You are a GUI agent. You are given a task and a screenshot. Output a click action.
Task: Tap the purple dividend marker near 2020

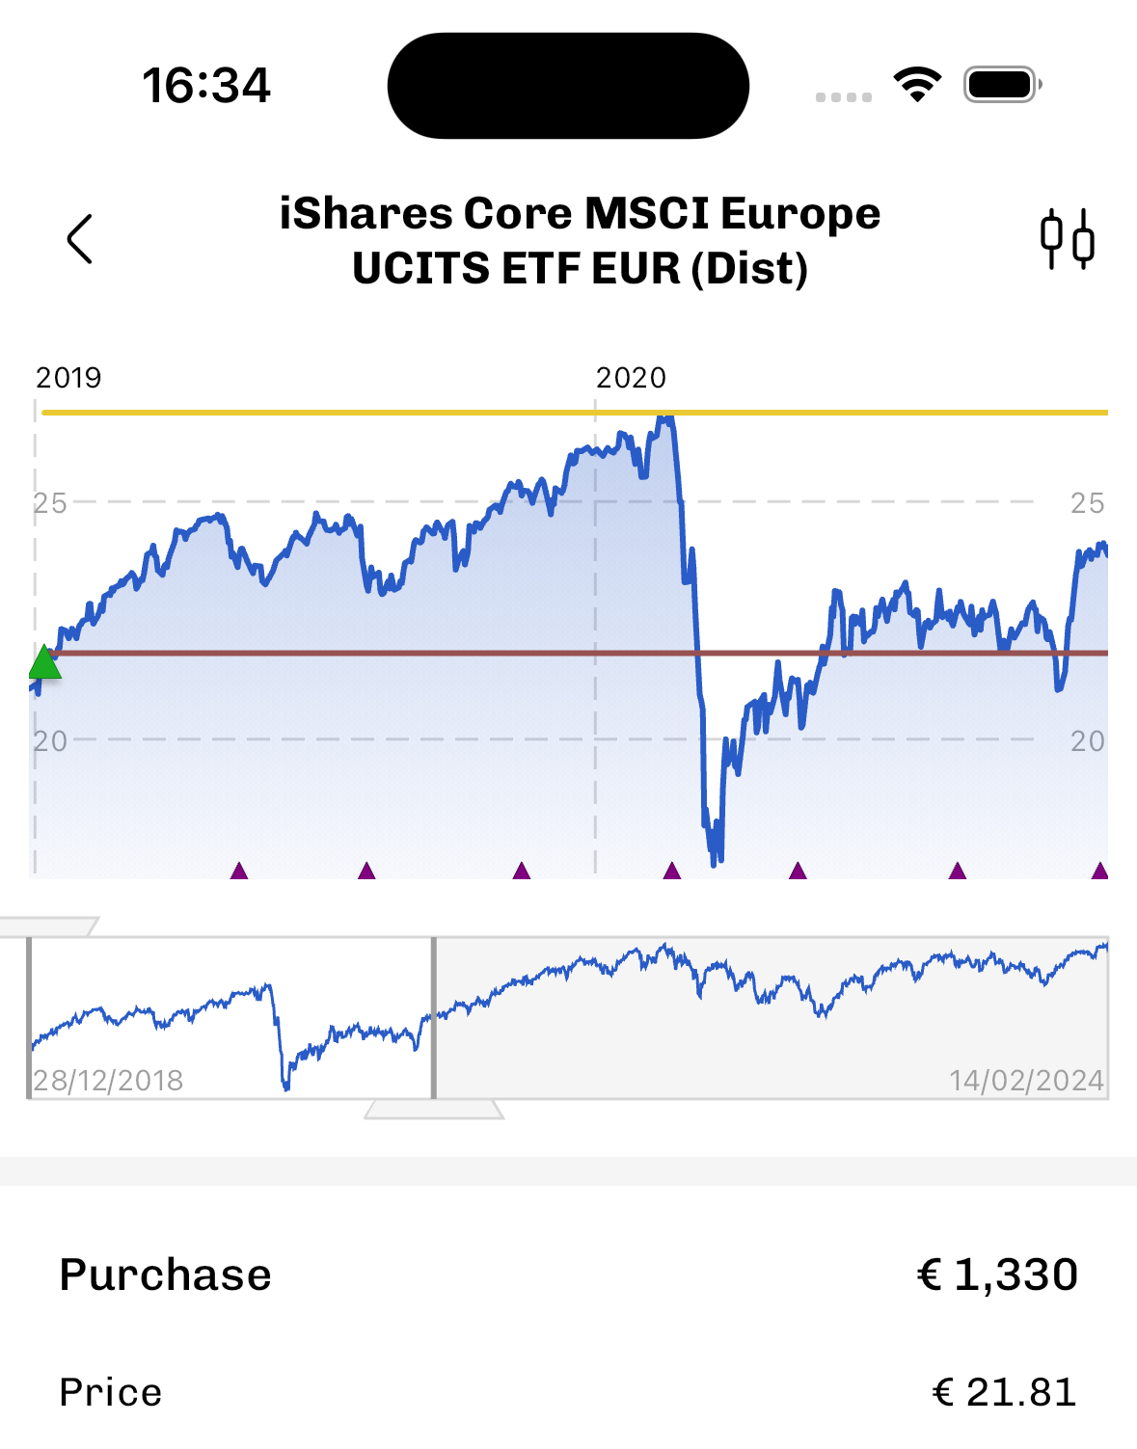tap(672, 872)
